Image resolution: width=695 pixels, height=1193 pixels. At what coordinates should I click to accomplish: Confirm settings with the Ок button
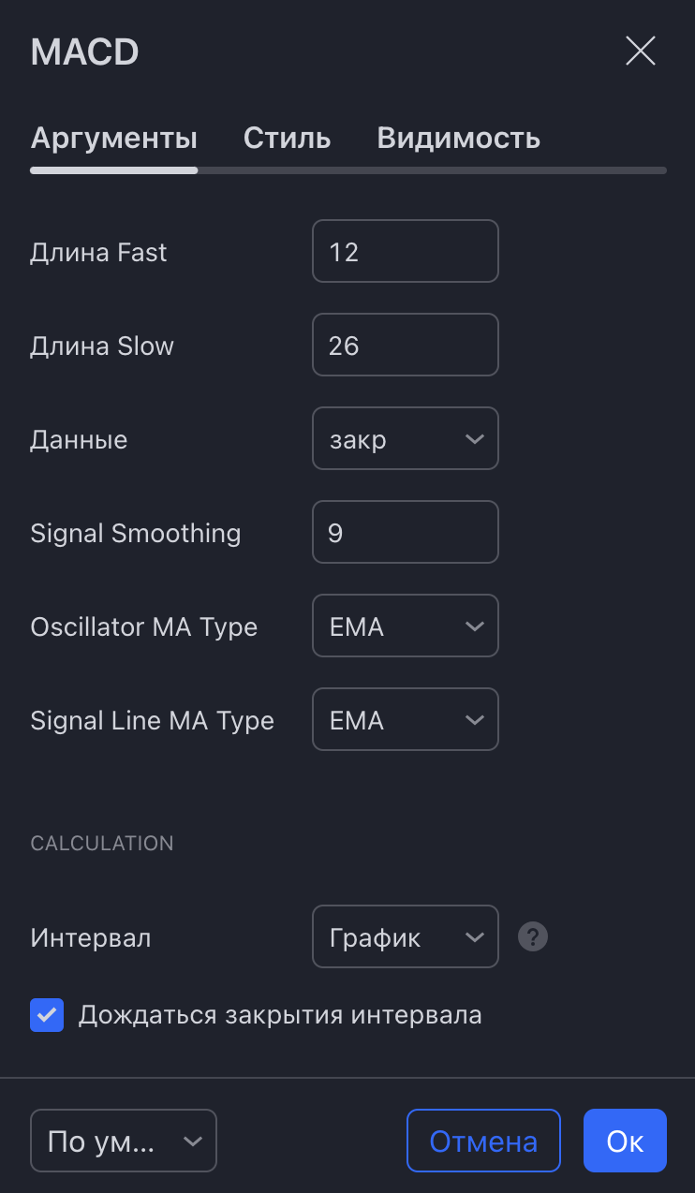[625, 1141]
